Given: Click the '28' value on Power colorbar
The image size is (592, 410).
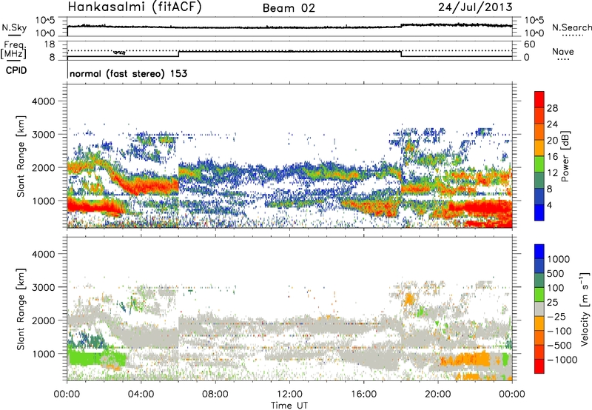Looking at the screenshot, I should coord(552,108).
